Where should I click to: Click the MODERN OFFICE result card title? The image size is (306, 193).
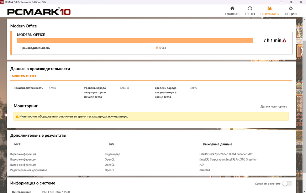tap(31, 35)
